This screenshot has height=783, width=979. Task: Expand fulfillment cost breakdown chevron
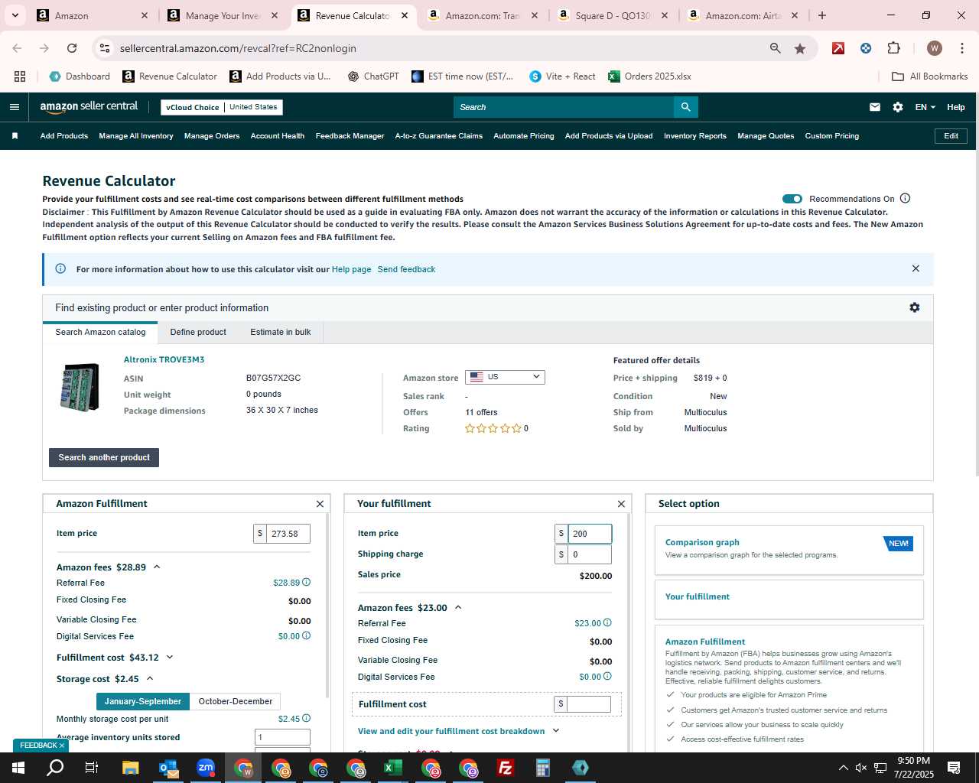point(556,731)
